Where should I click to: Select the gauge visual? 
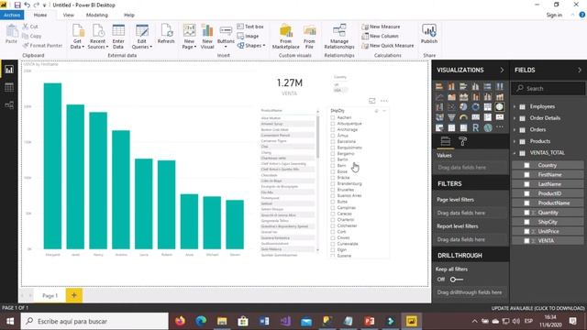pyautogui.click(x=463, y=117)
